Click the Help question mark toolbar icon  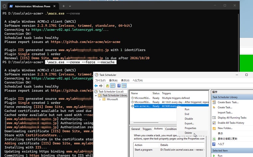click(x=119, y=86)
